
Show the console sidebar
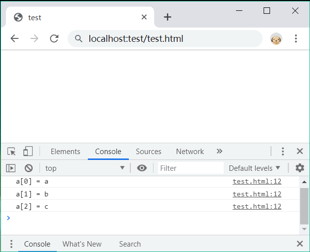[x=11, y=168]
